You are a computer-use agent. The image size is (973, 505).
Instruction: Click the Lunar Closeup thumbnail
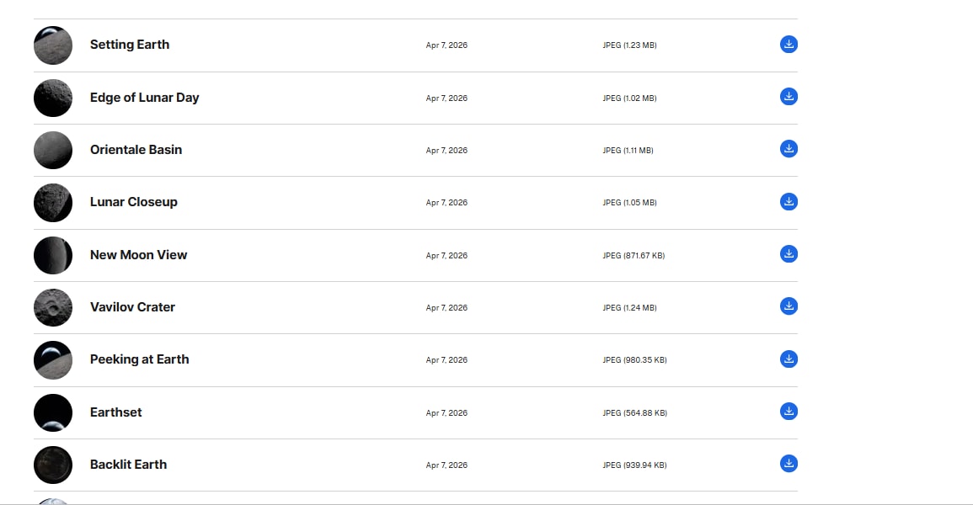click(x=53, y=203)
